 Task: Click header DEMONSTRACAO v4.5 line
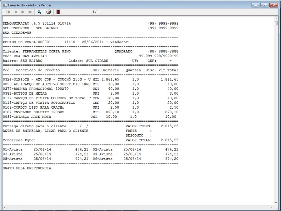37,24
